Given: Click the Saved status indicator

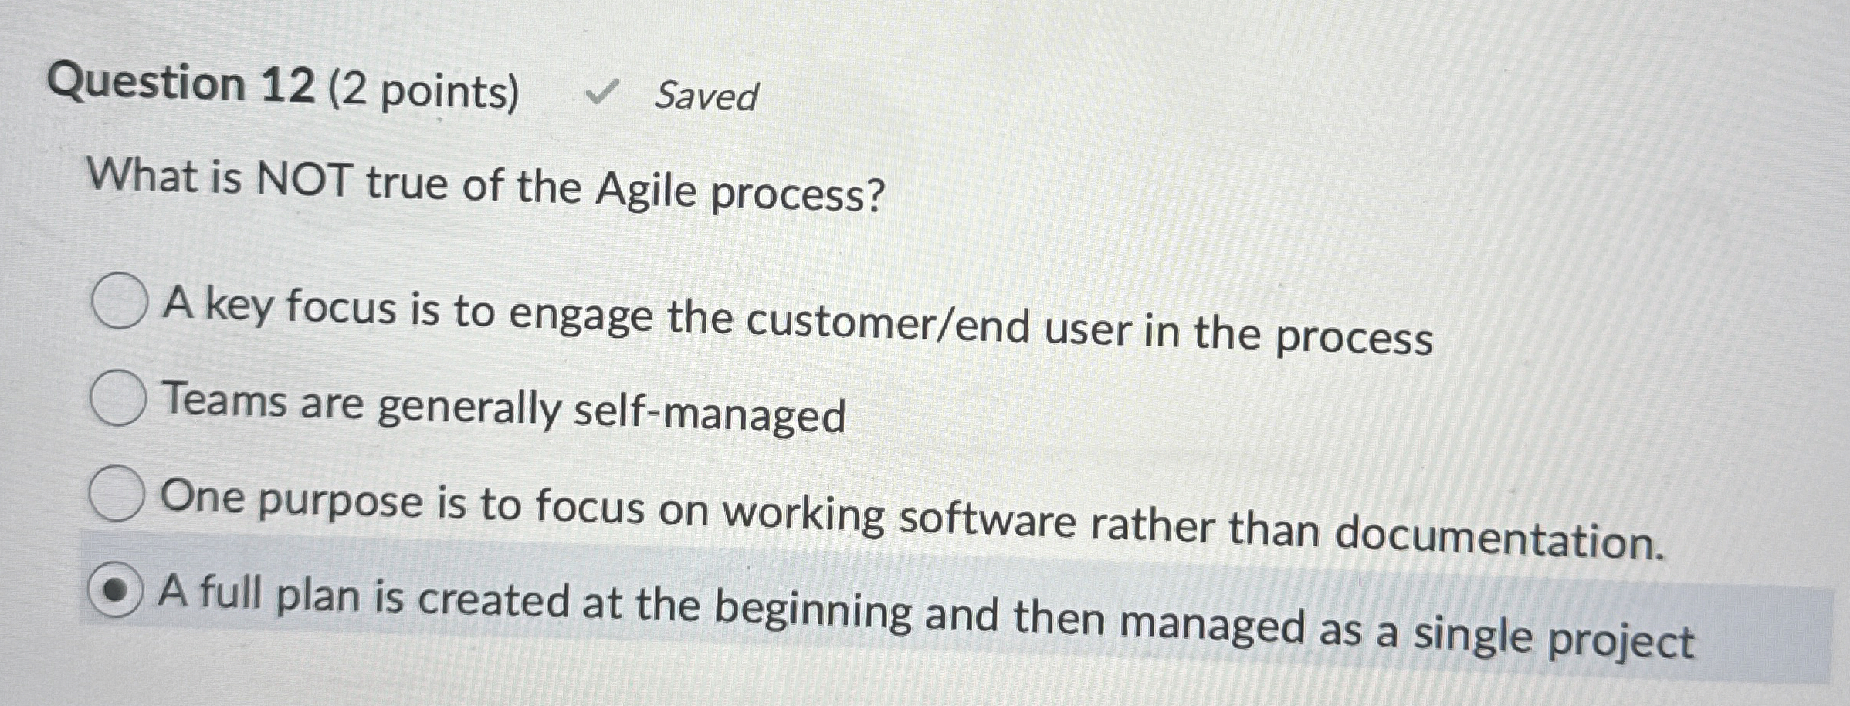Looking at the screenshot, I should click(700, 96).
